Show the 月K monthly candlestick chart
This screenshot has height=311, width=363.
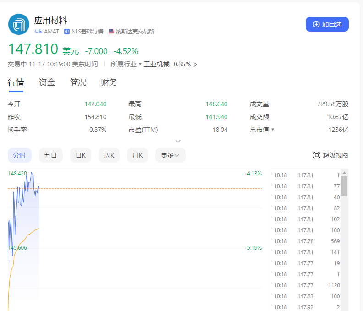(137, 155)
